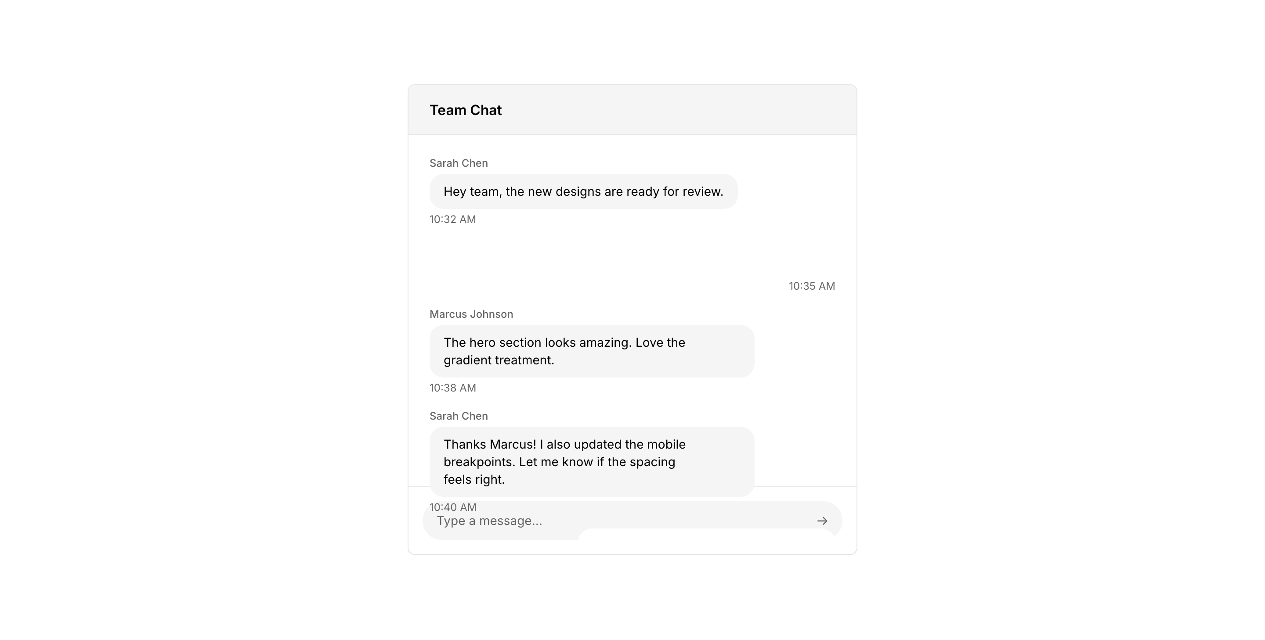Image resolution: width=1265 pixels, height=640 pixels.
Task: Click the Marcus Johnson sender name
Action: click(x=471, y=314)
